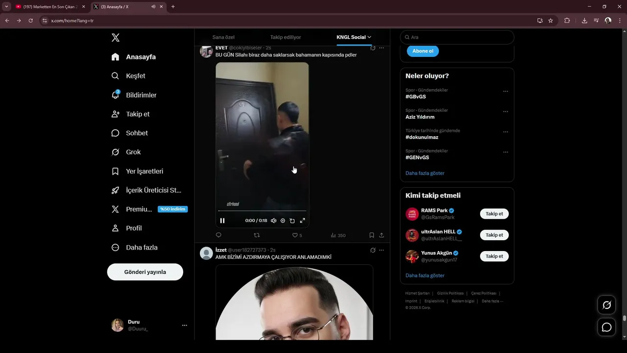Open Keşfet search page
The height and width of the screenshot is (353, 627).
click(x=128, y=76)
